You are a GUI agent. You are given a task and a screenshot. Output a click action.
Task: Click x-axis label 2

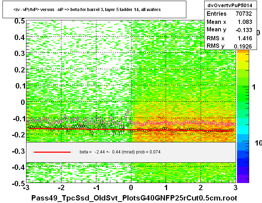point(201,188)
